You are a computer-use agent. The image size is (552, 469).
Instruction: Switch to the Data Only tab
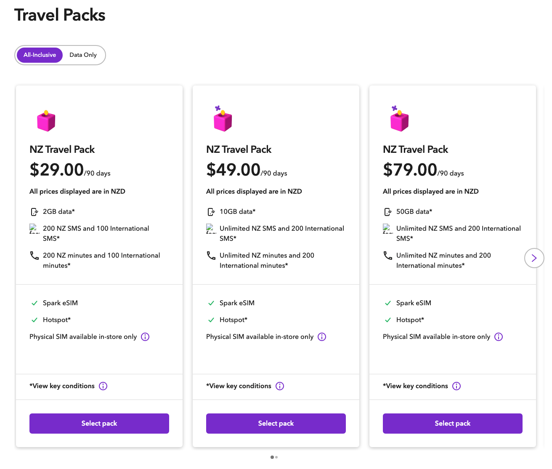coord(83,55)
